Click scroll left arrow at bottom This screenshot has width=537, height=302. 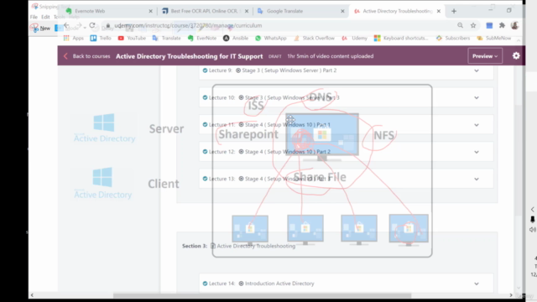coord(32,295)
